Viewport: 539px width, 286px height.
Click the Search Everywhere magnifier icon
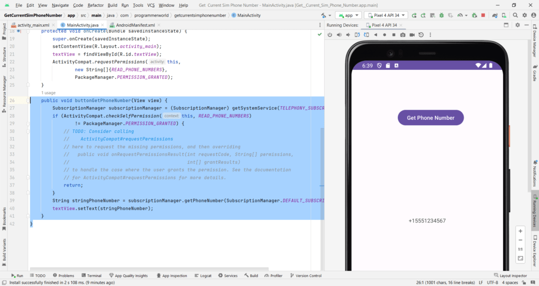515,15
